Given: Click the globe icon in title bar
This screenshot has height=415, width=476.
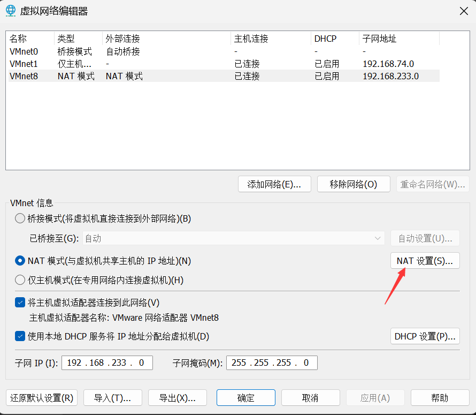Looking at the screenshot, I should pos(10,11).
